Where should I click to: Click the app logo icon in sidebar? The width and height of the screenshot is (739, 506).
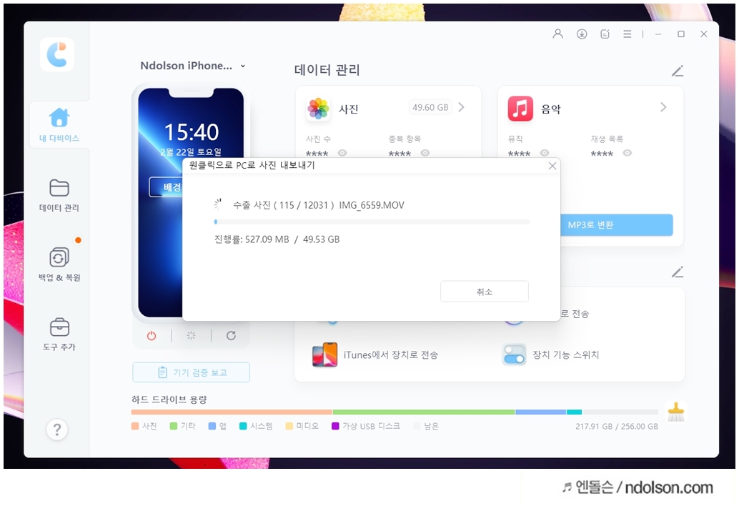point(57,54)
